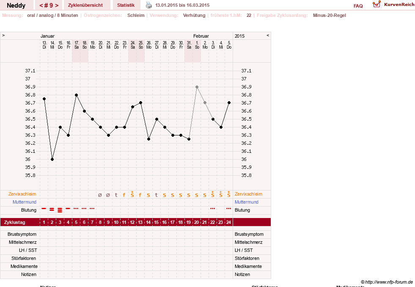This screenshot has height=287, width=415.
Task: Select the Neddy profile tab
Action: coord(16,6)
